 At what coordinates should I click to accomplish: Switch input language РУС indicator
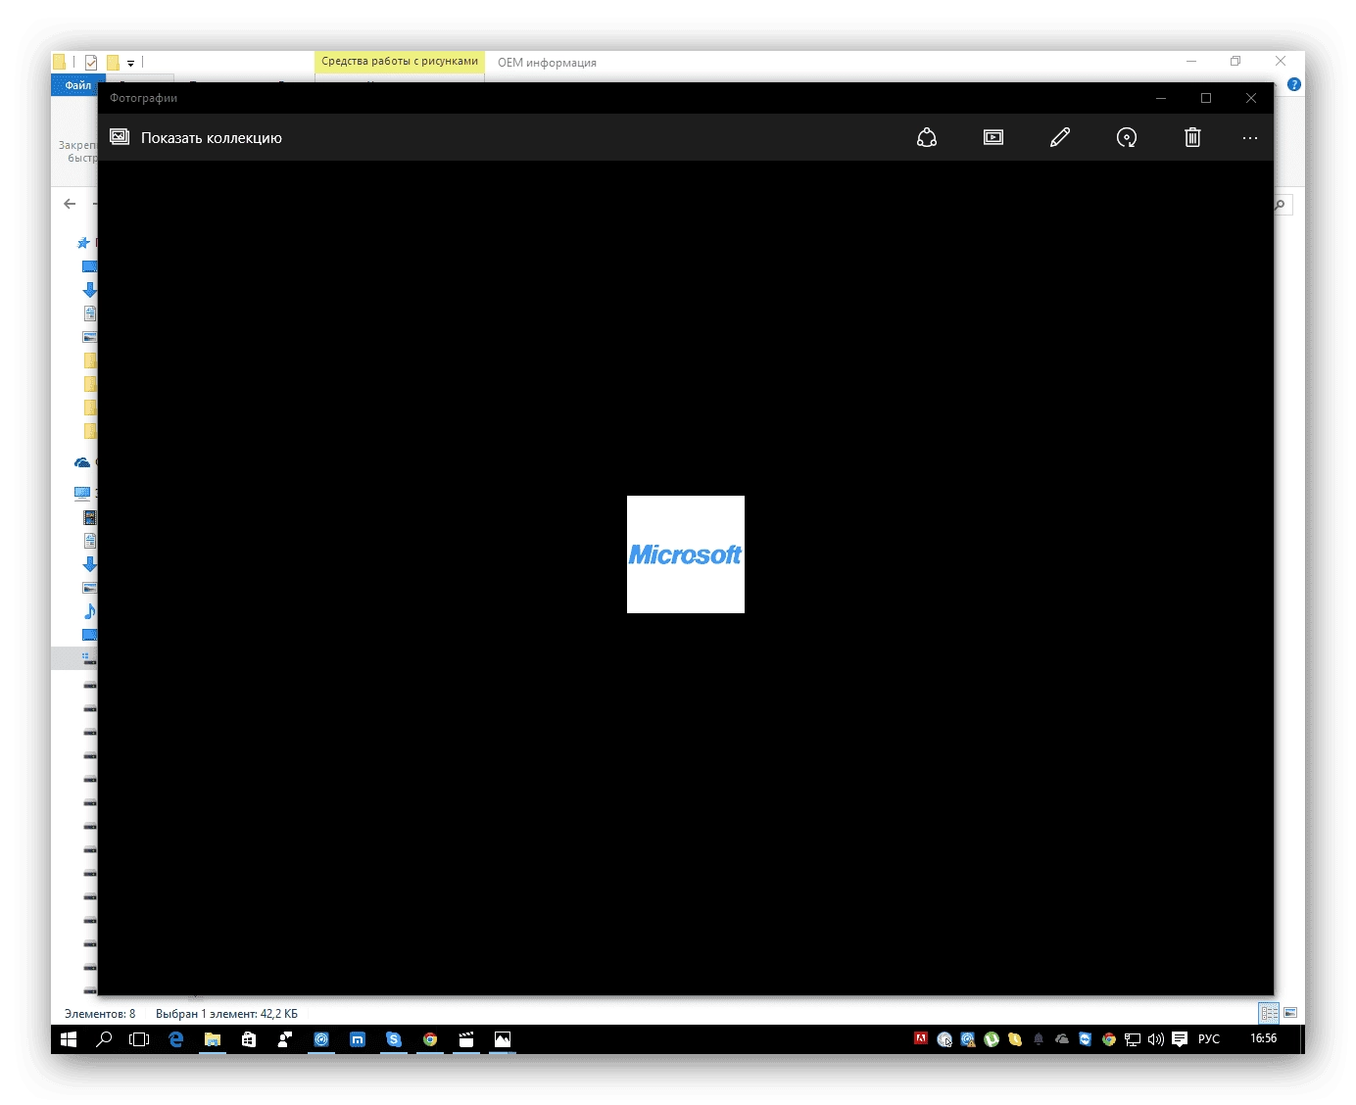pos(1209,1039)
